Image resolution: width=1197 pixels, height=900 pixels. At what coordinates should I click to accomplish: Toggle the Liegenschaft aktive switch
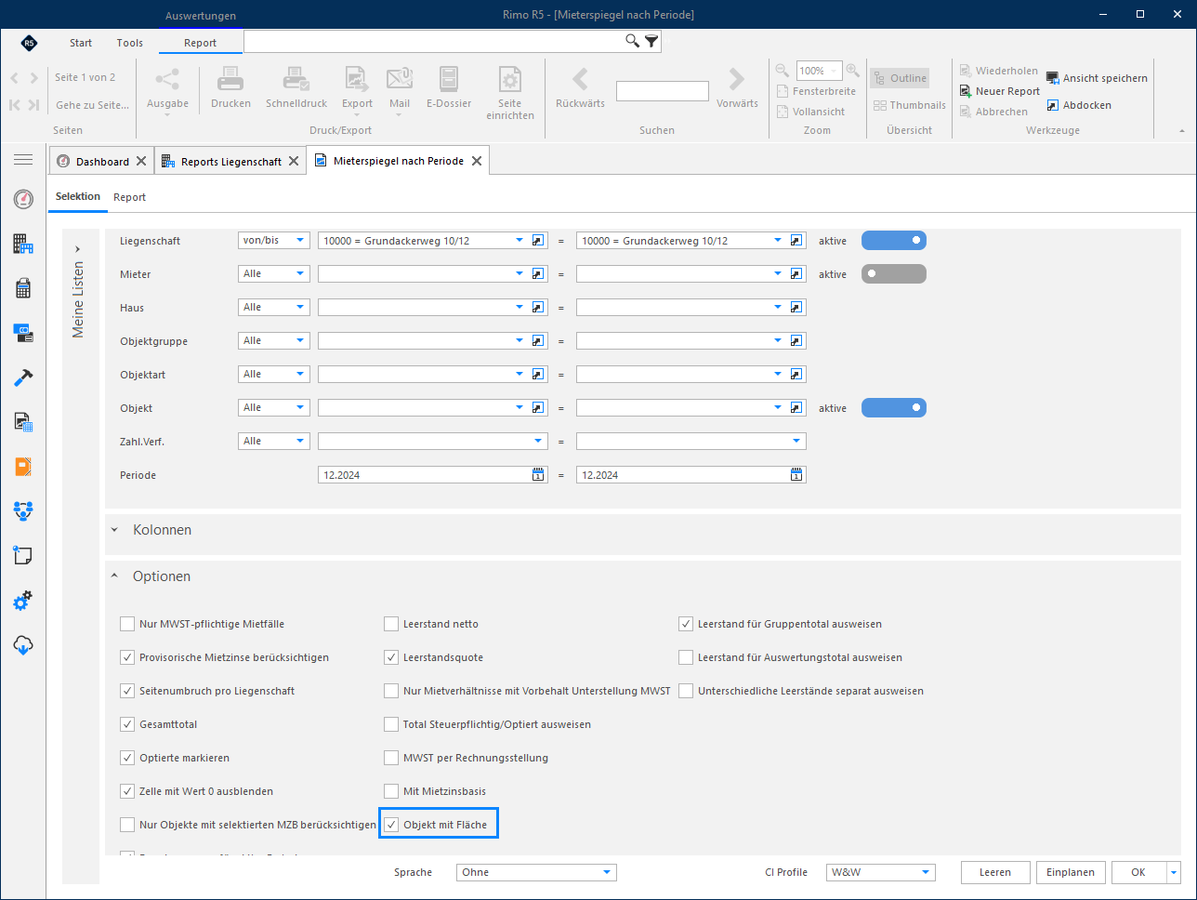[894, 241]
